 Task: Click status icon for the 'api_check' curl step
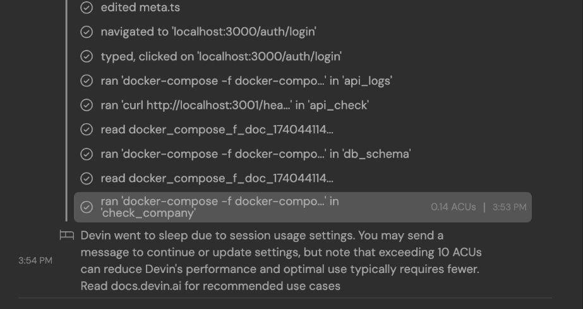[87, 106]
